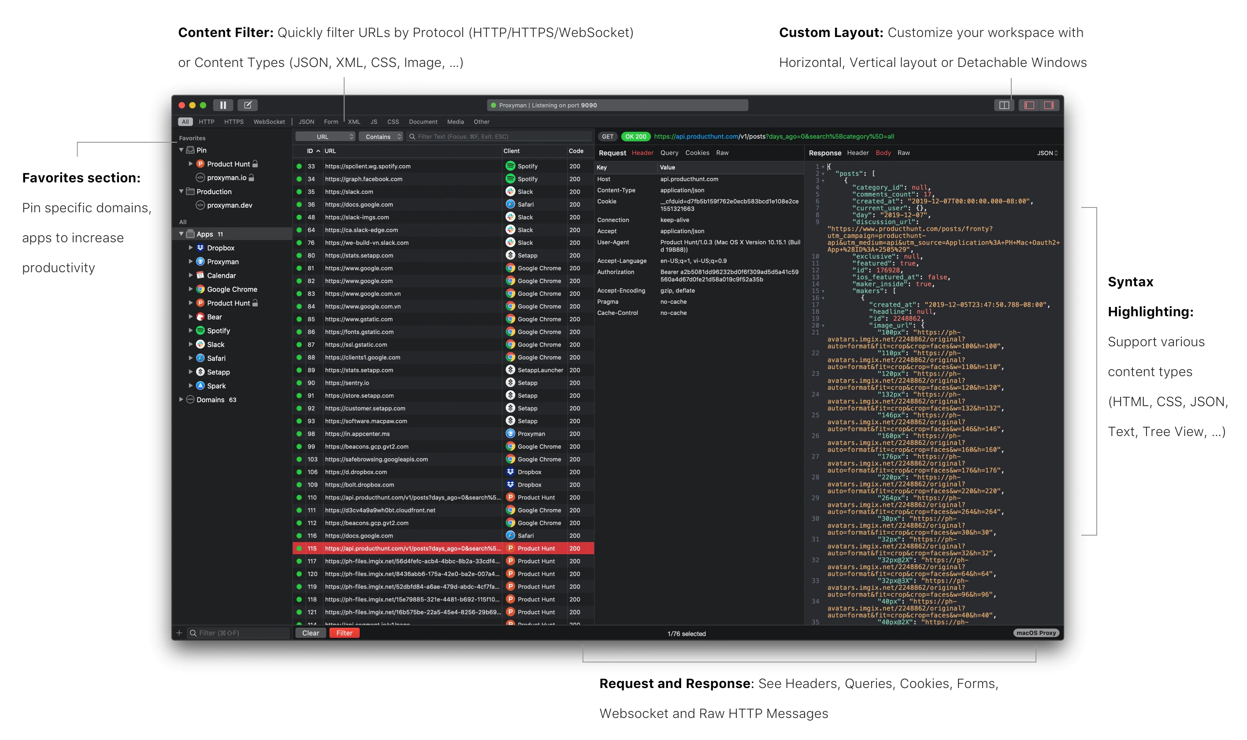Open the Cookies request tab
The height and width of the screenshot is (740, 1247).
coord(697,153)
